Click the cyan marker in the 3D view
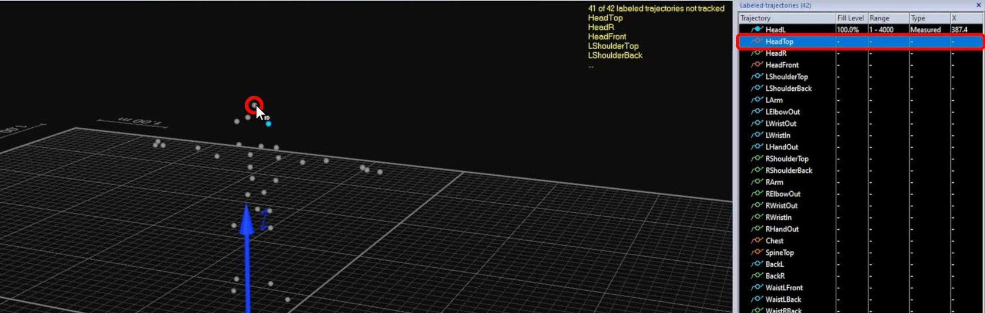 point(269,124)
